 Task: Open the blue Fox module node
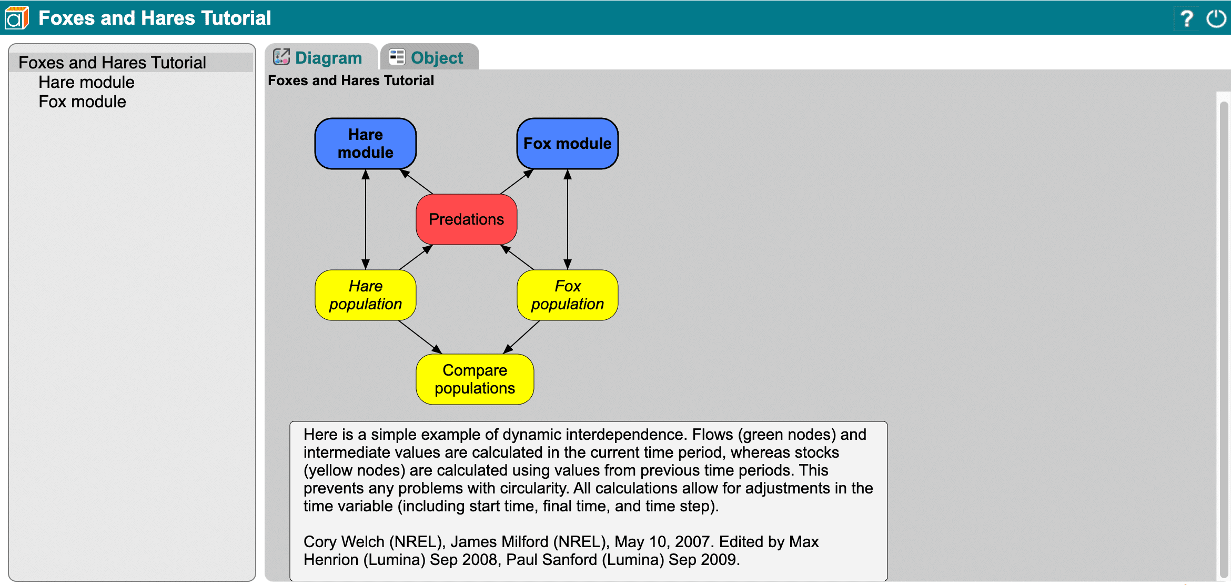pyautogui.click(x=568, y=144)
